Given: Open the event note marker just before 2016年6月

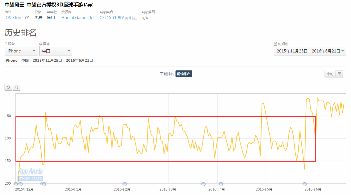Looking at the screenshot, I should coord(305,184).
